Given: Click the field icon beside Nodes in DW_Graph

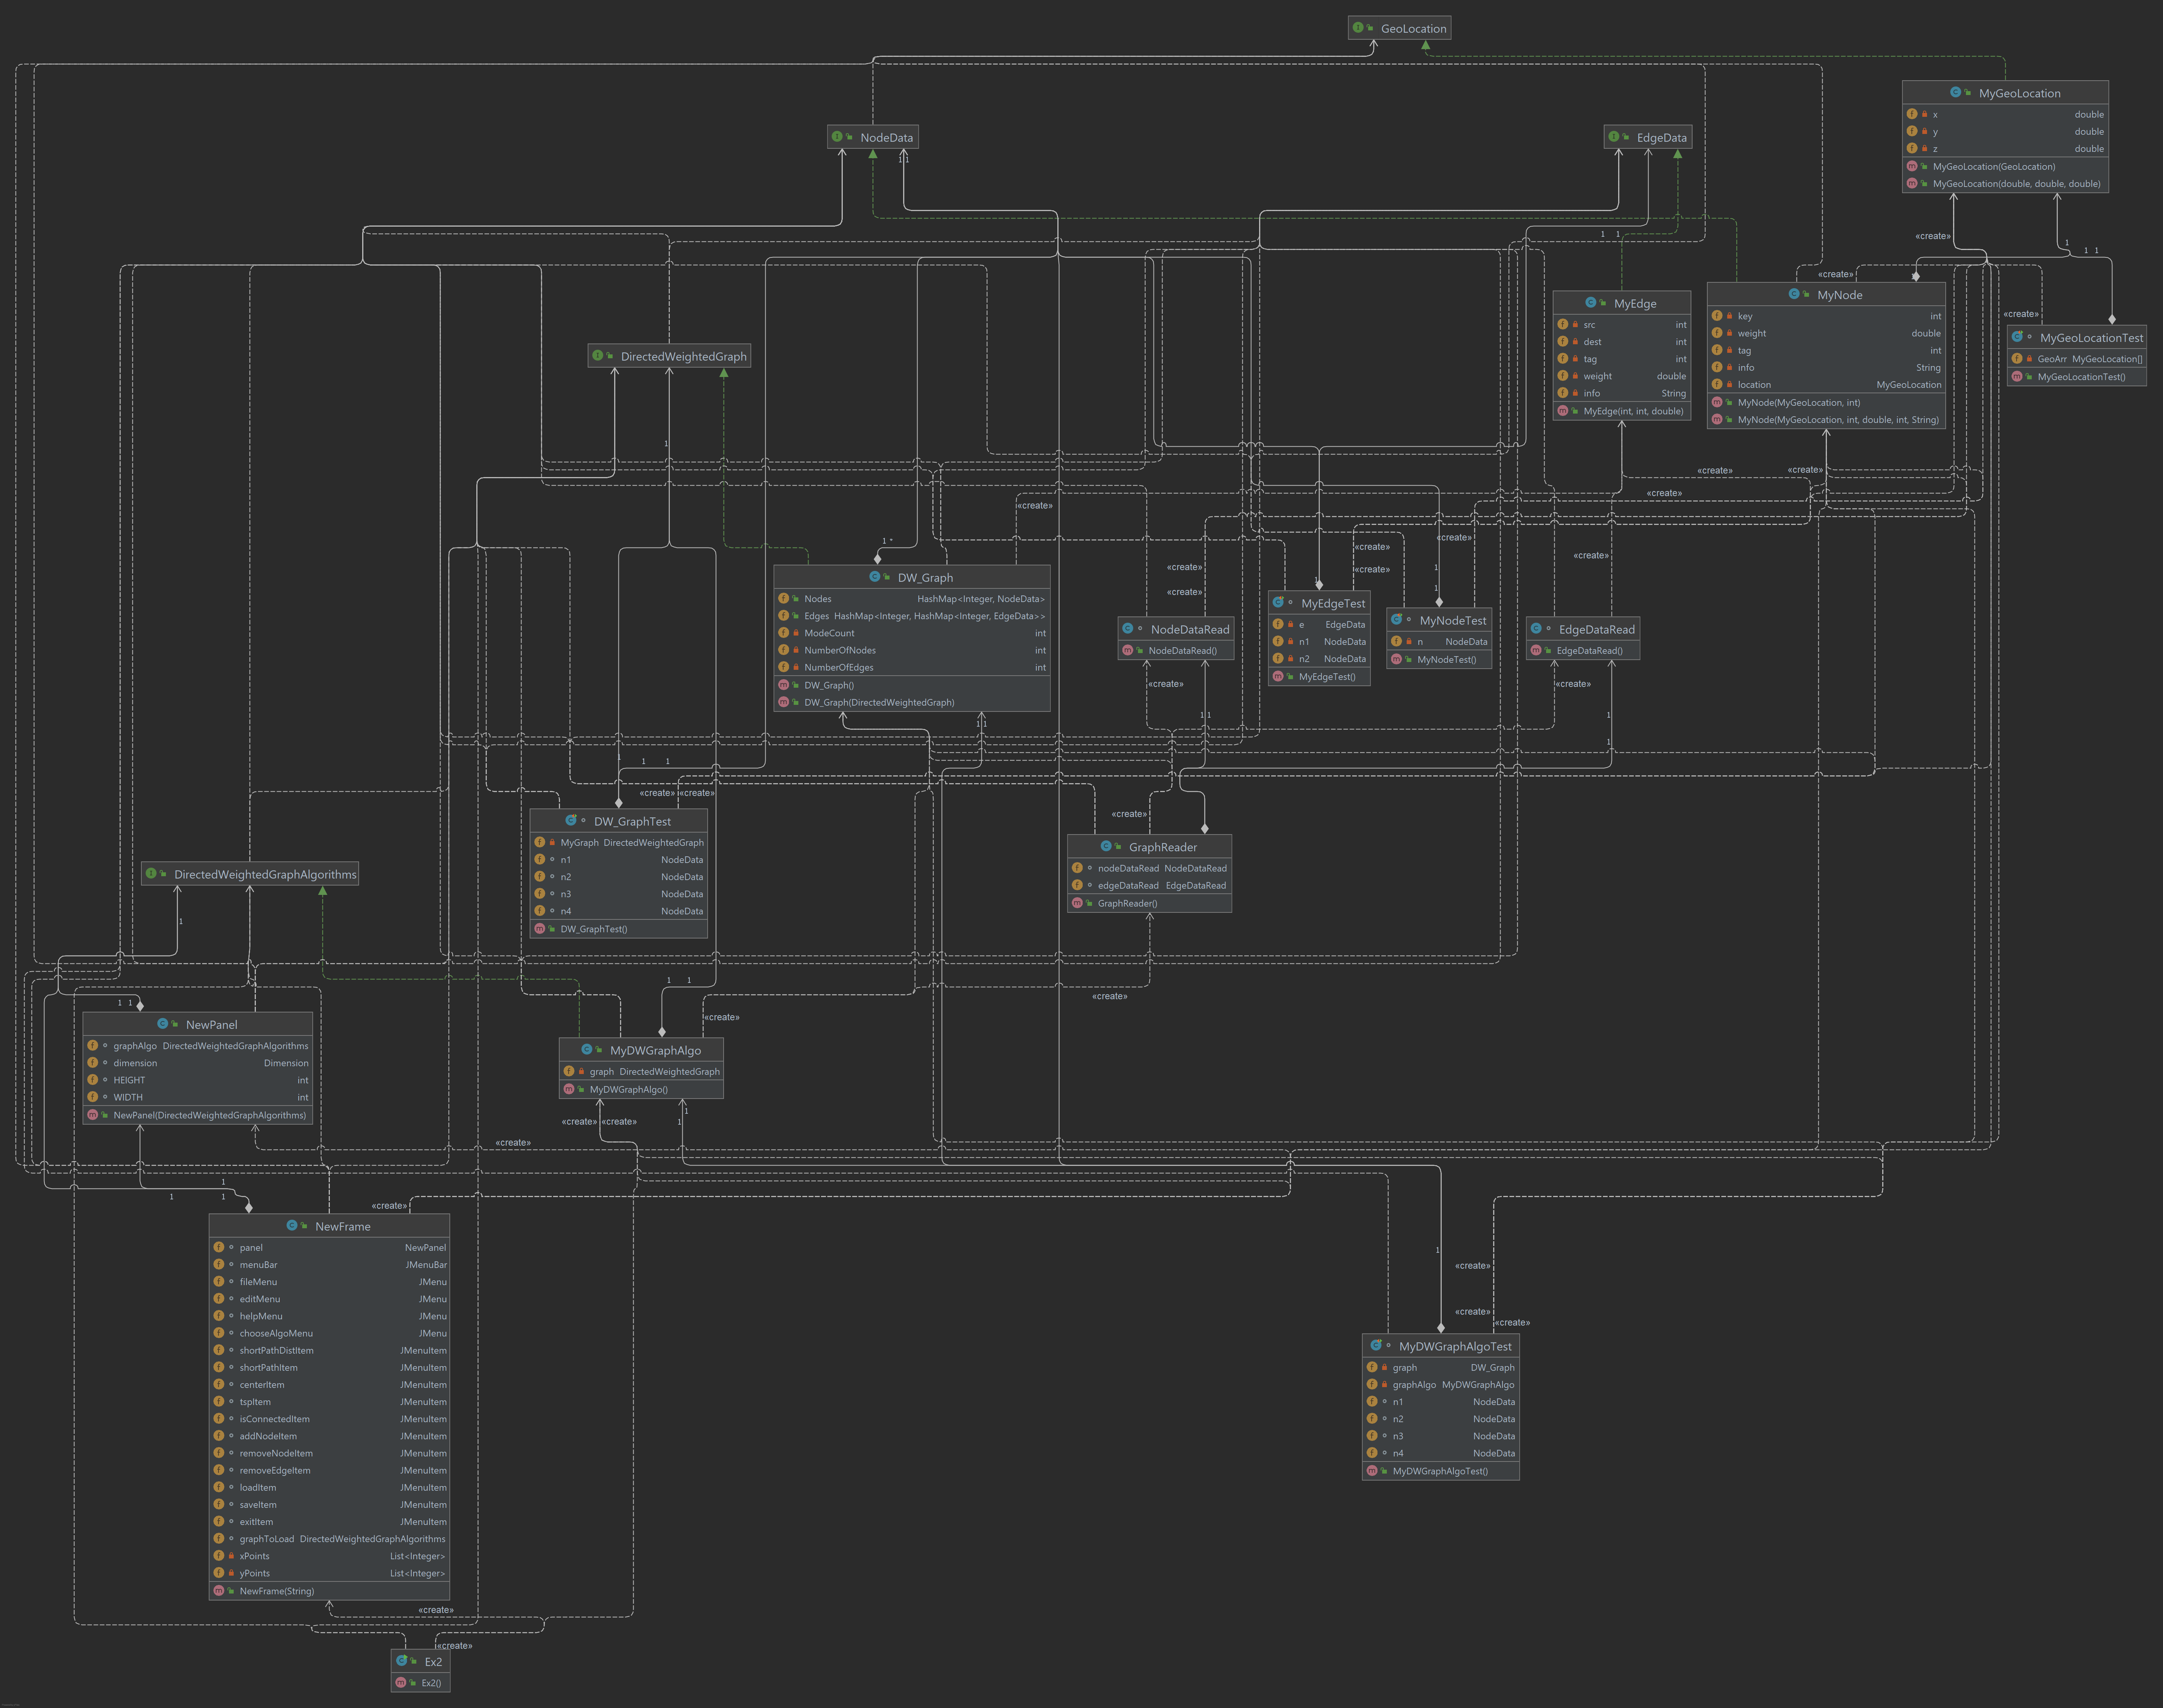Looking at the screenshot, I should point(784,599).
